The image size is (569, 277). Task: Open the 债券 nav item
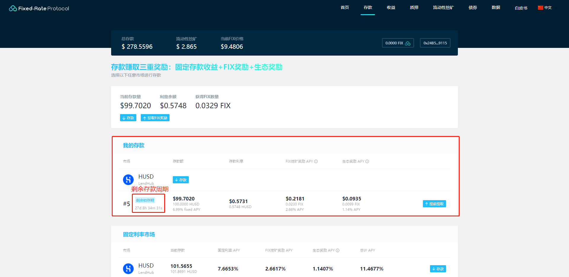pyautogui.click(x=473, y=8)
